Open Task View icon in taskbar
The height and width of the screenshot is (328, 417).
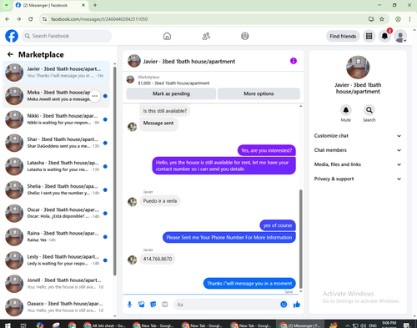[x=23, y=325]
